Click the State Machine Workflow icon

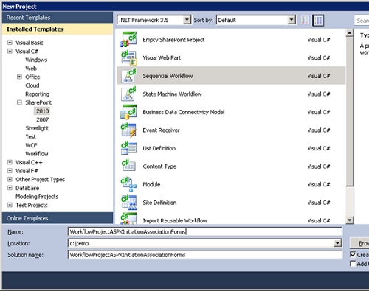(x=128, y=94)
